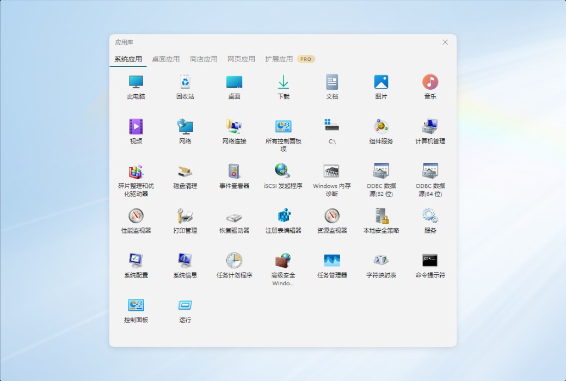This screenshot has width=566, height=381.
Task: Switch to 系统应用 tab
Action: pyautogui.click(x=128, y=59)
